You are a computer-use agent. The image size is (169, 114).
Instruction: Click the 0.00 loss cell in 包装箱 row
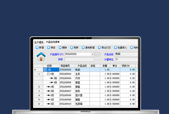click(x=128, y=104)
